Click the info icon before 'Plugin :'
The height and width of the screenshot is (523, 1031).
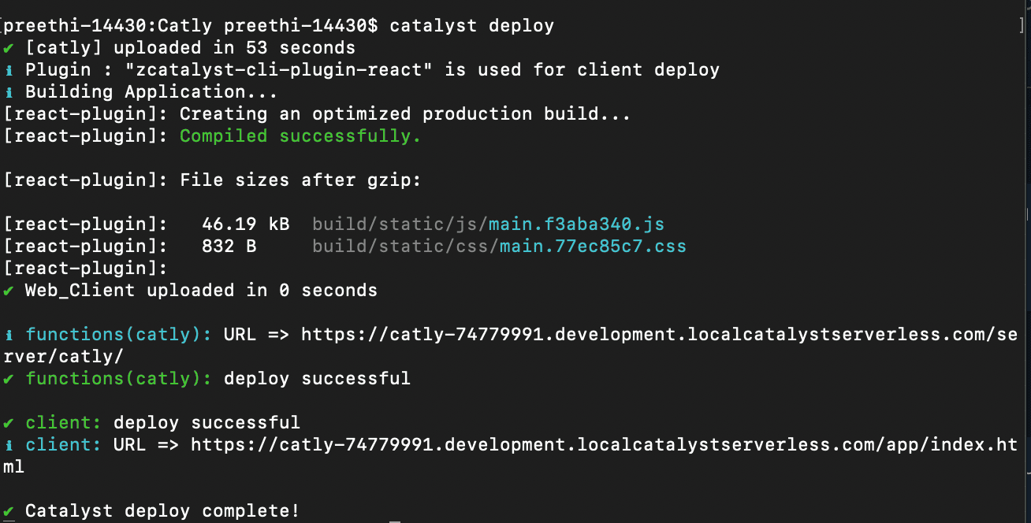8,70
